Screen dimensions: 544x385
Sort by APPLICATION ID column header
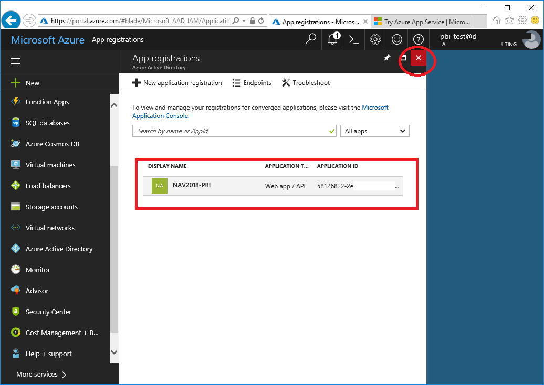pos(338,166)
